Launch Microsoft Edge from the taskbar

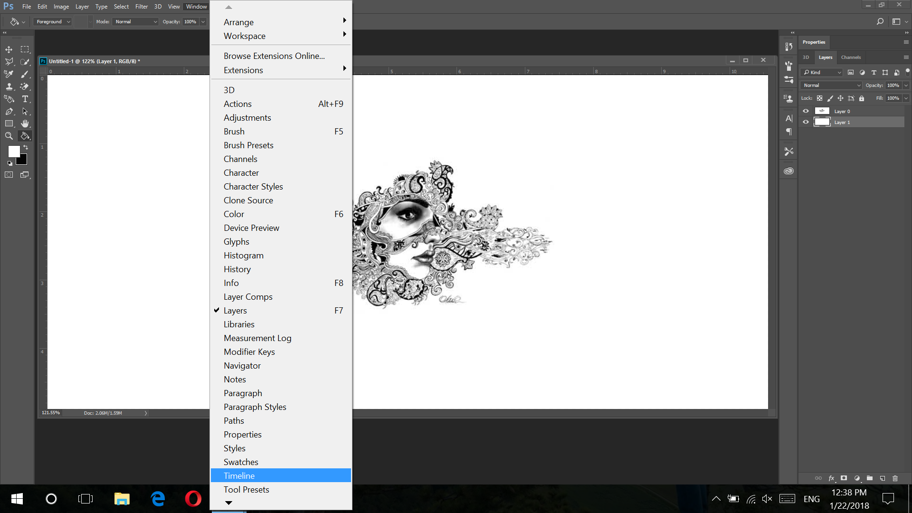pos(157,499)
